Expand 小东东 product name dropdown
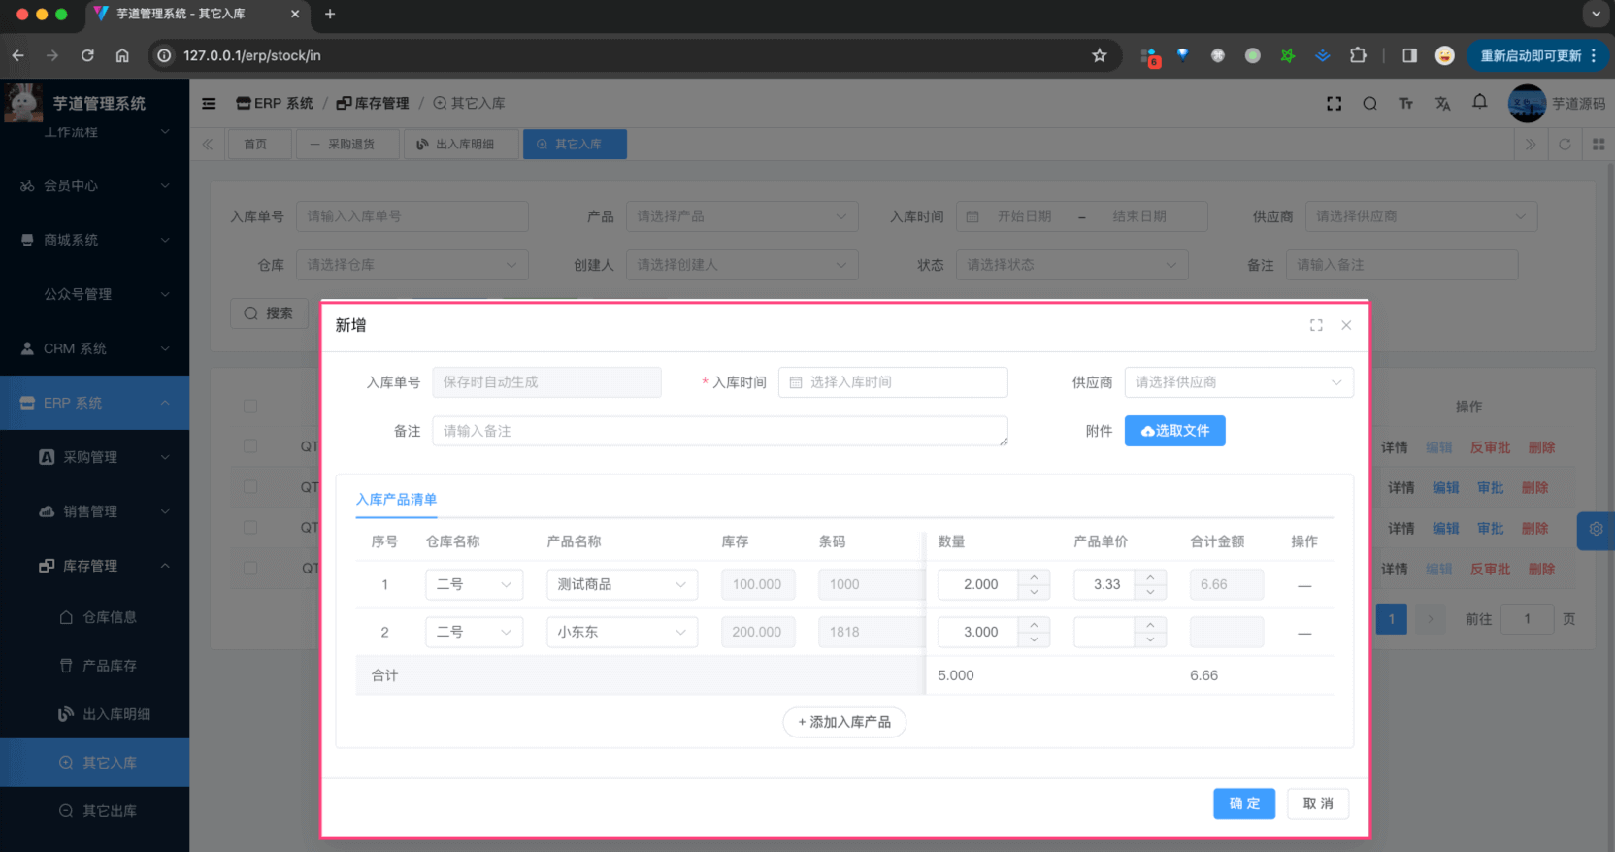This screenshot has height=852, width=1615. (621, 632)
